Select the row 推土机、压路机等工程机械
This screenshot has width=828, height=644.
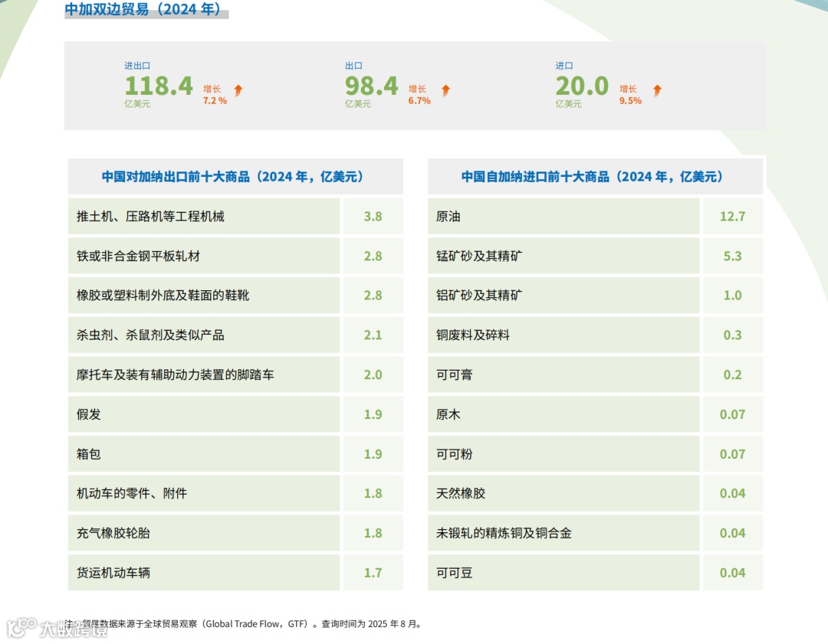[x=204, y=216]
